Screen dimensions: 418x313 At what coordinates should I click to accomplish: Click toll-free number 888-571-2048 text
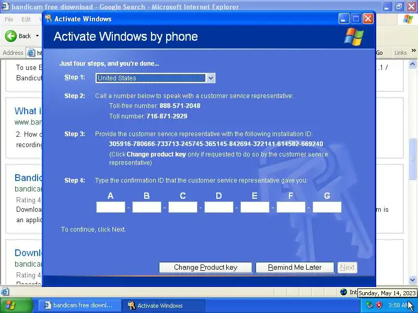pos(180,106)
